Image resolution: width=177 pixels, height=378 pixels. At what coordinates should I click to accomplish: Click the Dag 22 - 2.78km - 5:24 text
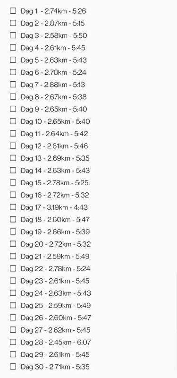[56, 269]
